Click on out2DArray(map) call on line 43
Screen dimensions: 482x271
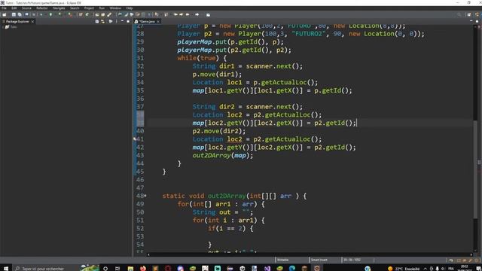coord(223,156)
